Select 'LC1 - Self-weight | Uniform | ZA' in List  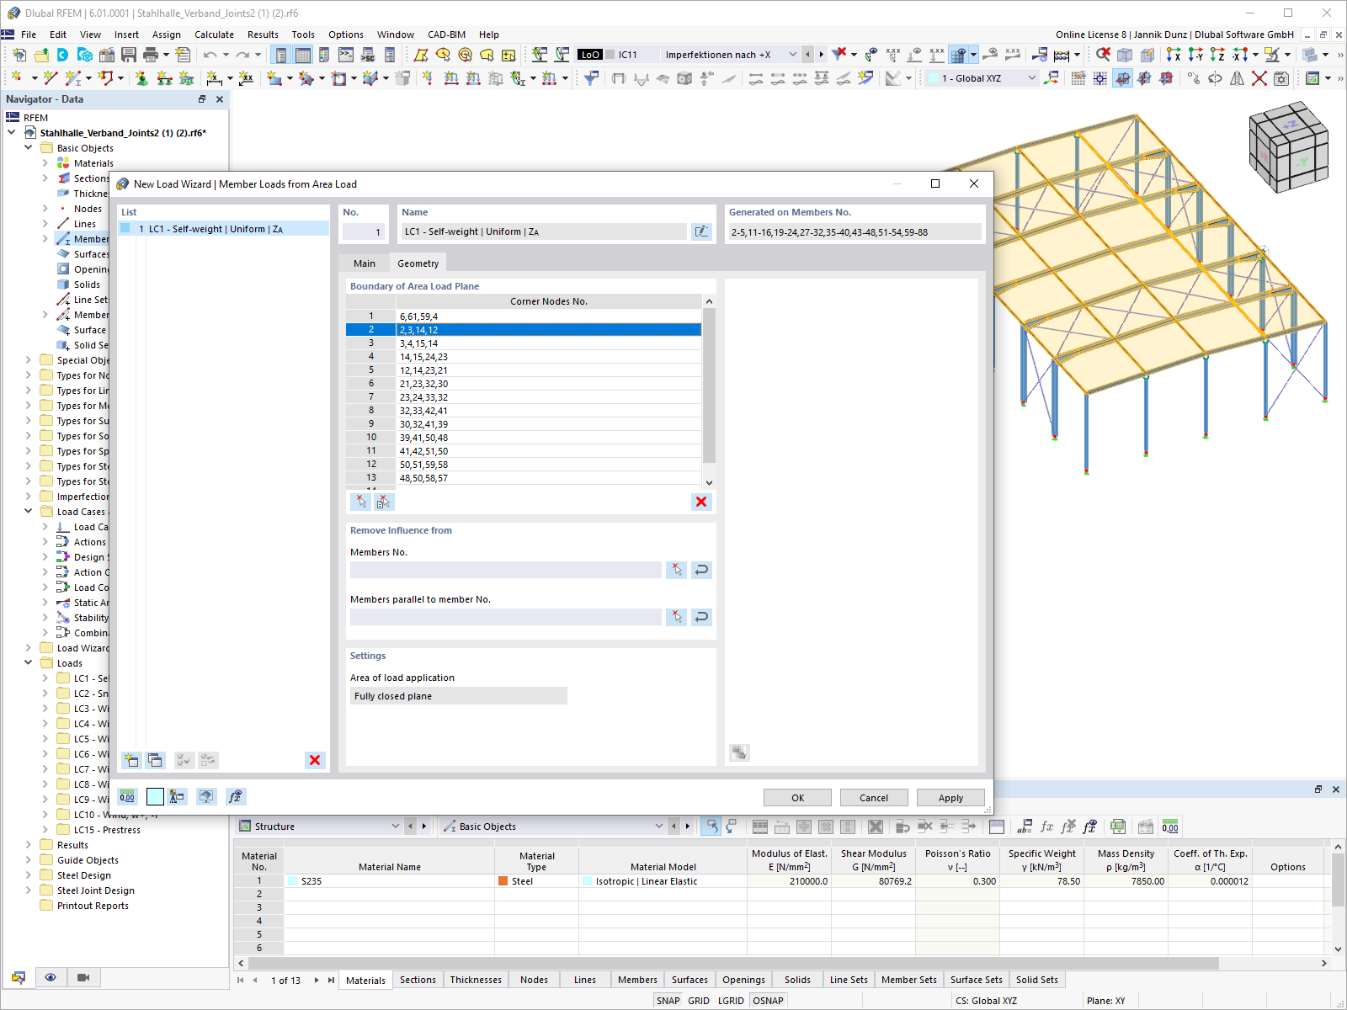click(x=223, y=229)
